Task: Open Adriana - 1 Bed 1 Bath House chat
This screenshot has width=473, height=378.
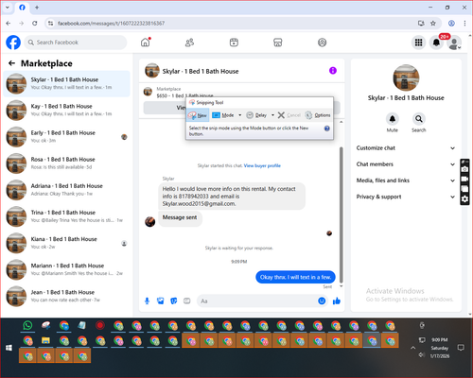Action: tap(66, 190)
